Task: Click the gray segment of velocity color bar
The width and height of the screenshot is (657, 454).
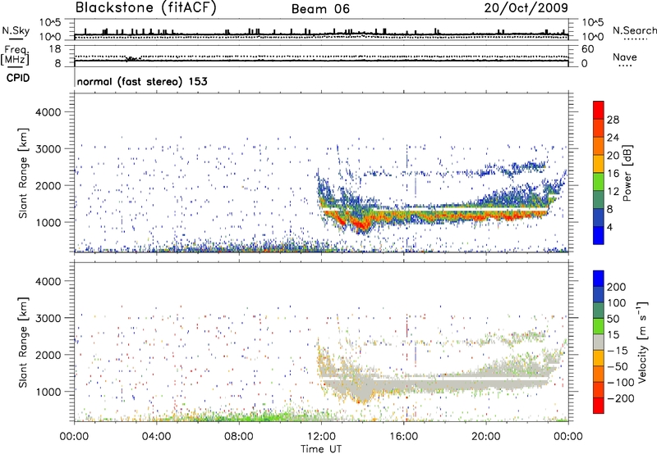Action: click(x=599, y=342)
